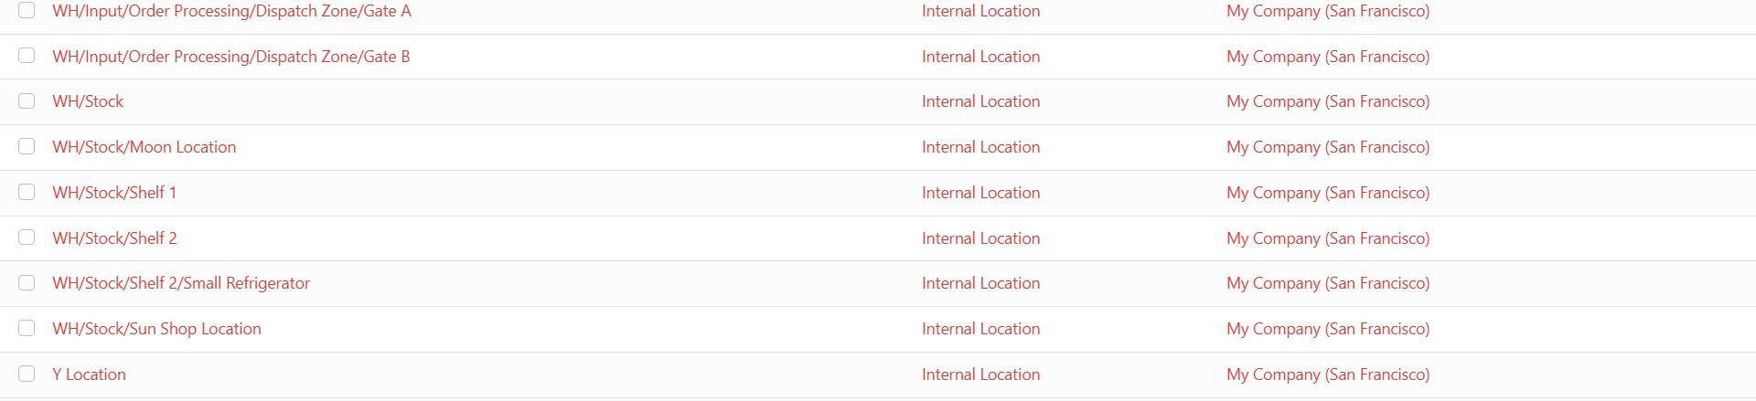The image size is (1756, 401).
Task: Mark the WH/Stock/Shelf 2 row checkbox
Action: click(27, 237)
